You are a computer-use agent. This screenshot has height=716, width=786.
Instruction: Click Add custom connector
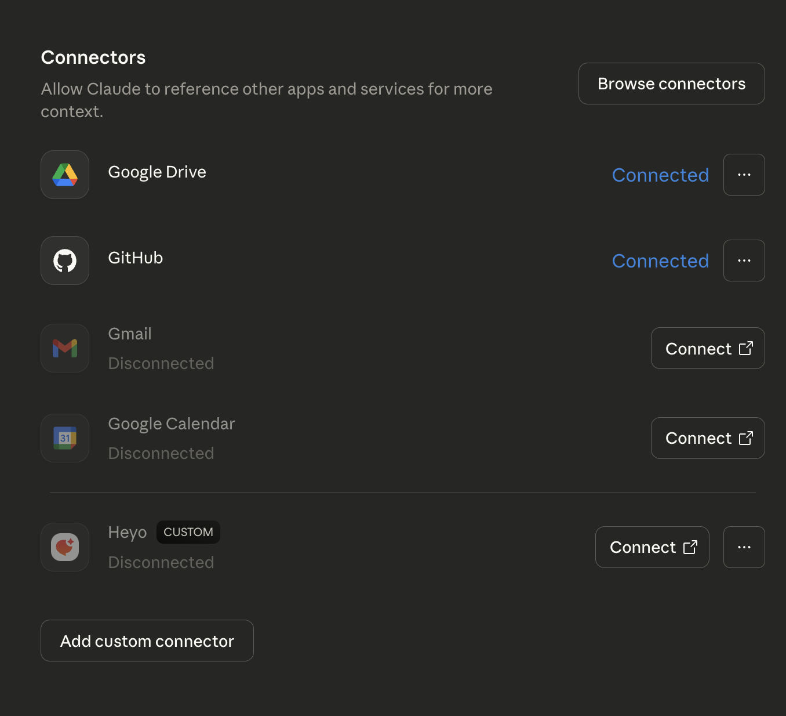tap(147, 641)
